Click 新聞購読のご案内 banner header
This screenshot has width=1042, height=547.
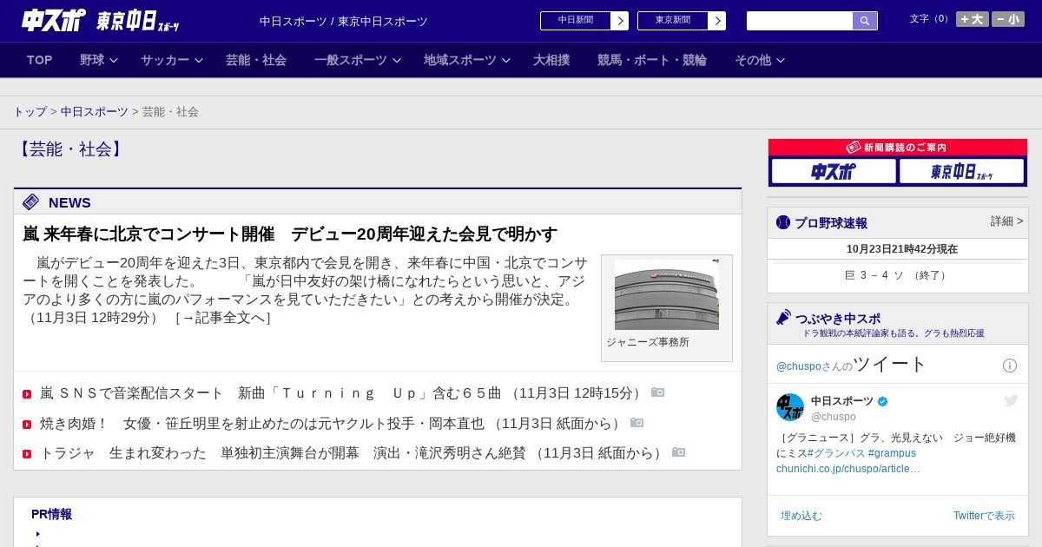click(898, 148)
